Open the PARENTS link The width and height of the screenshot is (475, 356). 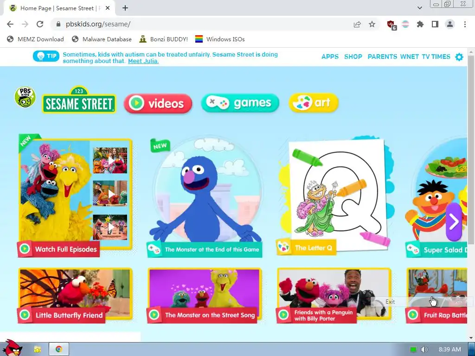pos(382,57)
